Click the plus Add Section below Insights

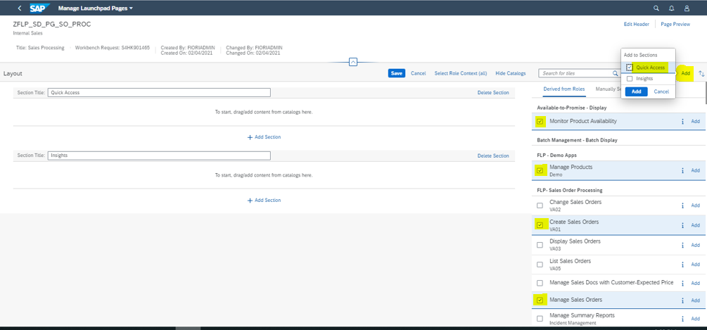[x=265, y=200]
